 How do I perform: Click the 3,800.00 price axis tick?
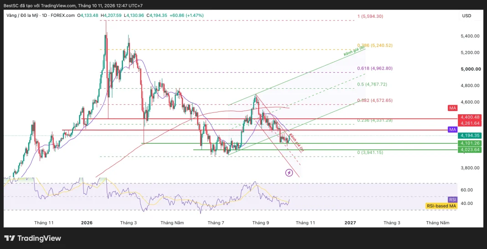pos(470,168)
